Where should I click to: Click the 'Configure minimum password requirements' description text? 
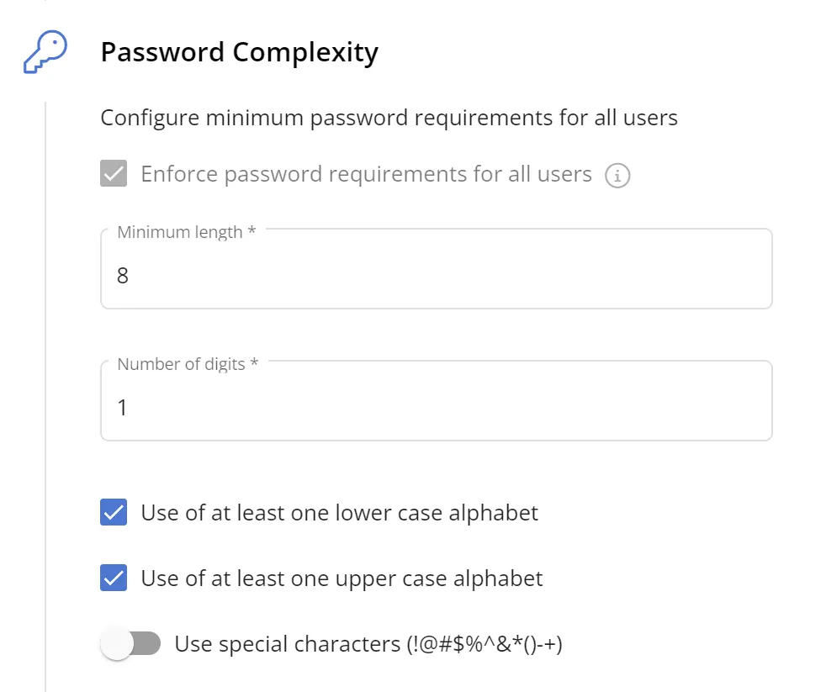point(389,118)
